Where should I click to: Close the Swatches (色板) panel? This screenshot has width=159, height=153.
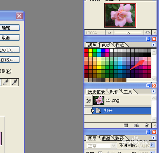154,39
